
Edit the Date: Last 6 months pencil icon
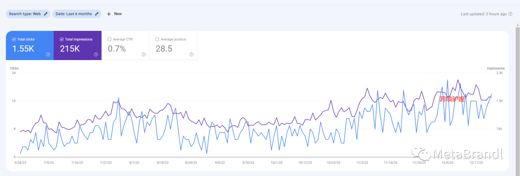97,14
